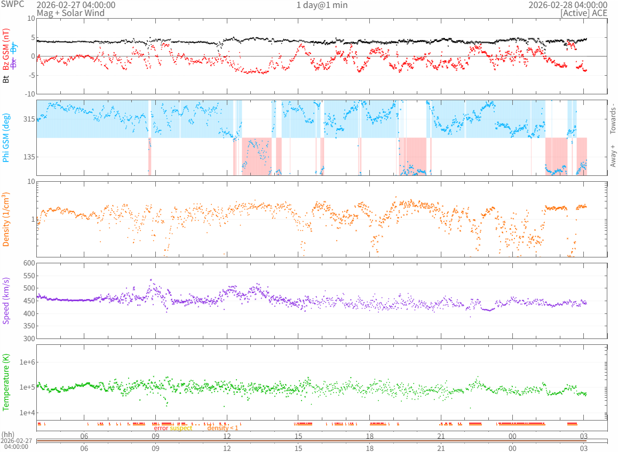Click the 'Away +' sector label

coord(613,156)
